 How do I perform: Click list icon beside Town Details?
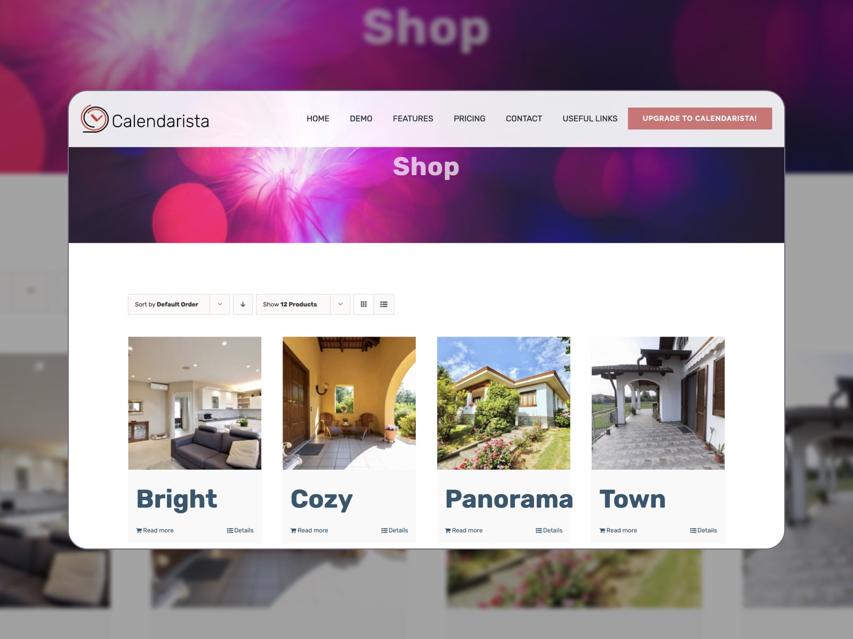[x=693, y=530]
